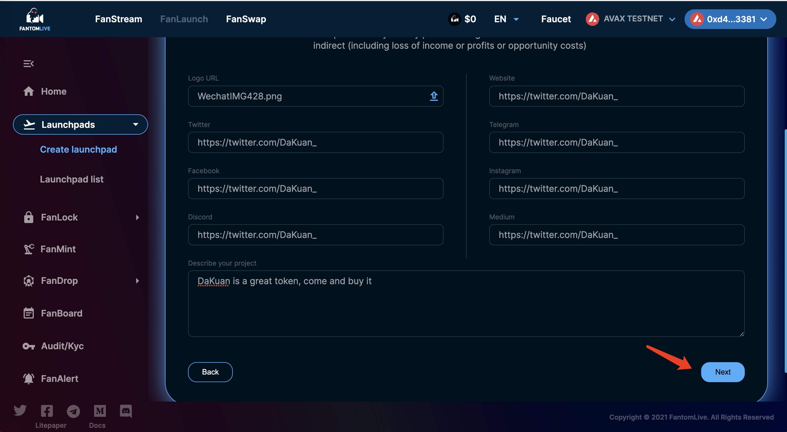The height and width of the screenshot is (432, 787).
Task: Click the Next button
Action: coord(722,372)
